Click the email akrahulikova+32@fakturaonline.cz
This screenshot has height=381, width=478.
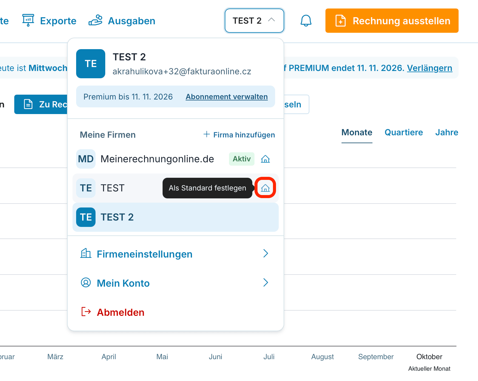pos(182,71)
